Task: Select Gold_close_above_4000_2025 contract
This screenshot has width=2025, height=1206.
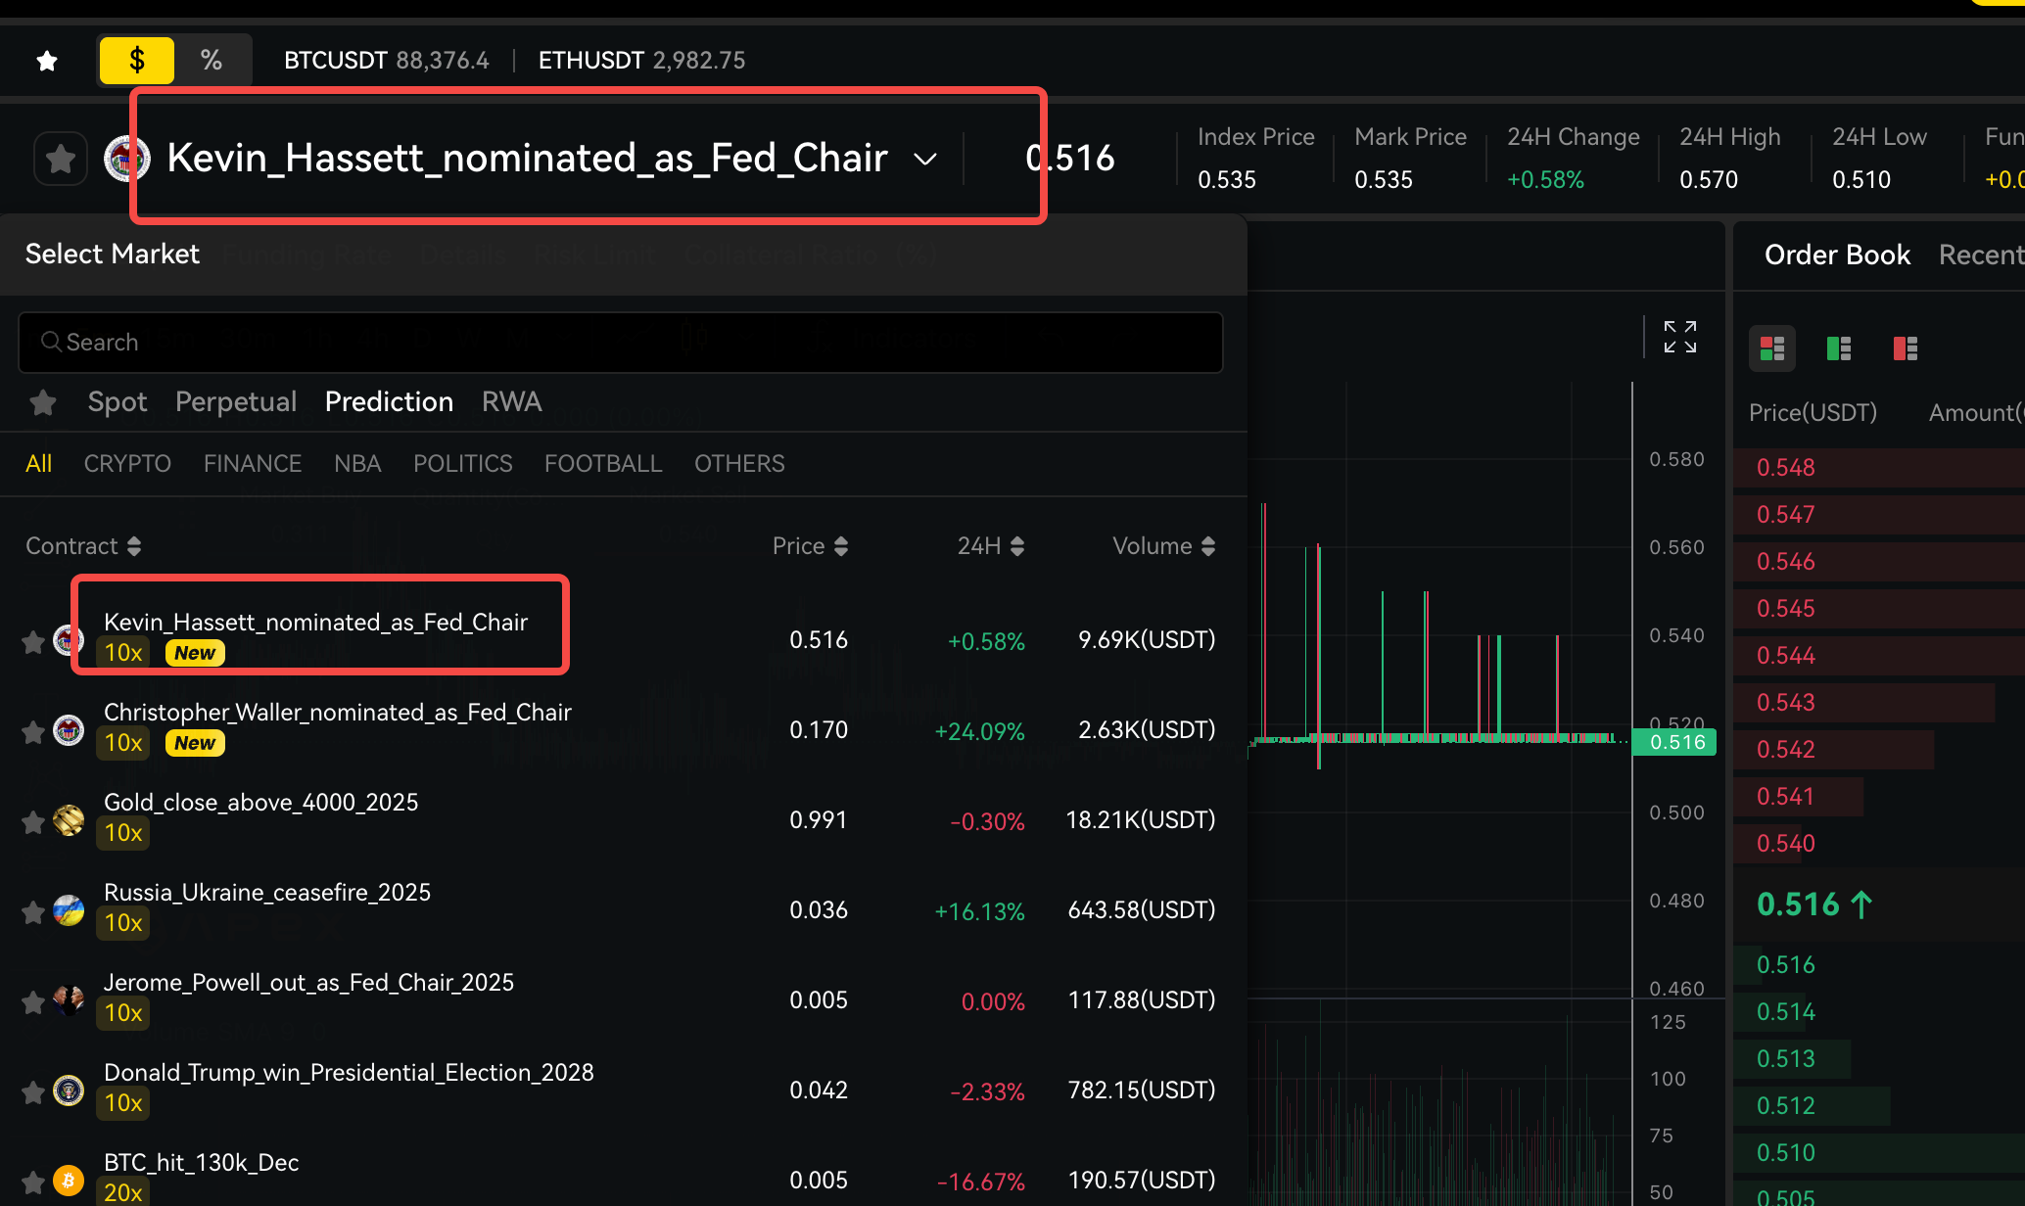Action: pos(260,803)
